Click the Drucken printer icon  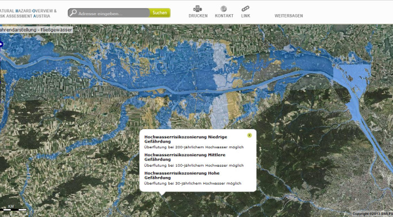pos(198,9)
